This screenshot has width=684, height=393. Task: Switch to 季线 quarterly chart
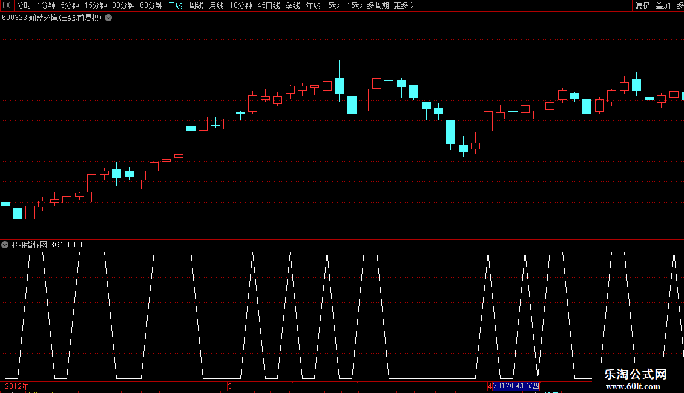[x=292, y=5]
